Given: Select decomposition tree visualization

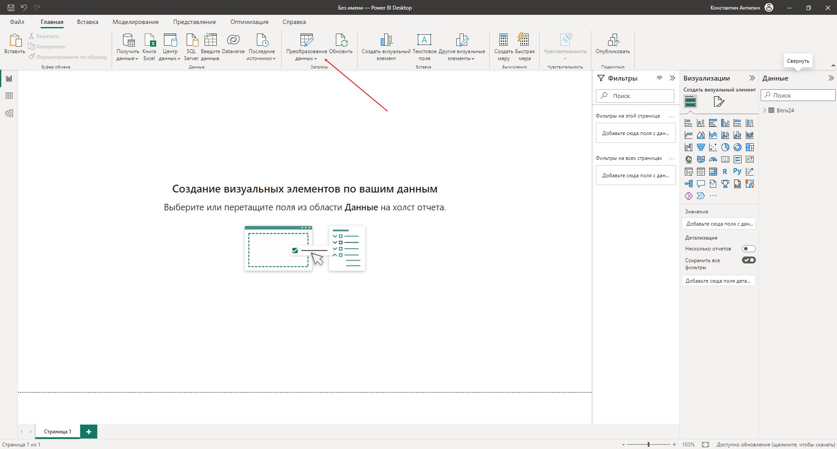Looking at the screenshot, I should [x=689, y=184].
